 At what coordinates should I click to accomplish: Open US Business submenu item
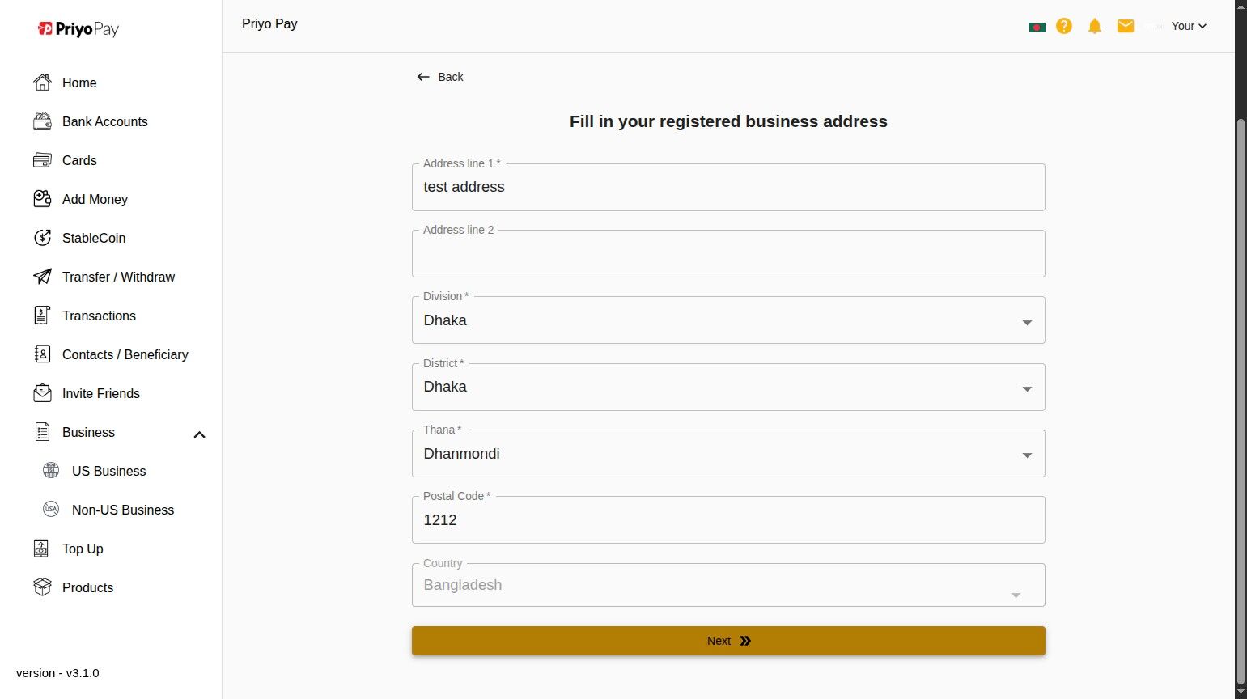click(108, 471)
